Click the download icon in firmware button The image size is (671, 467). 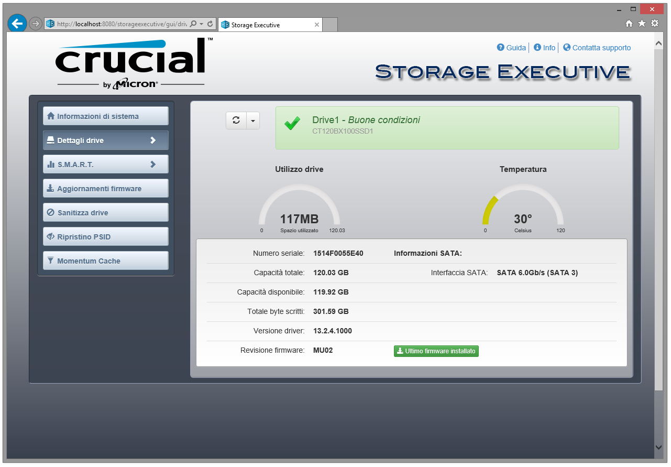pyautogui.click(x=400, y=351)
